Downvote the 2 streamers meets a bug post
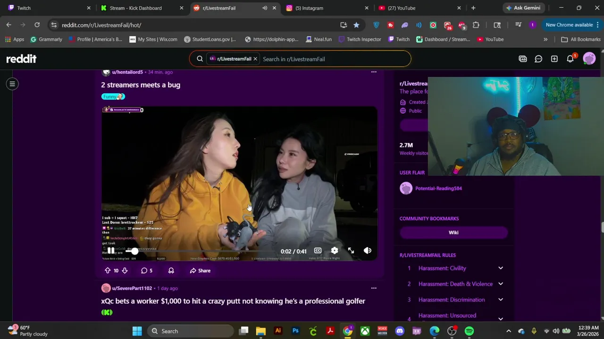 point(125,271)
